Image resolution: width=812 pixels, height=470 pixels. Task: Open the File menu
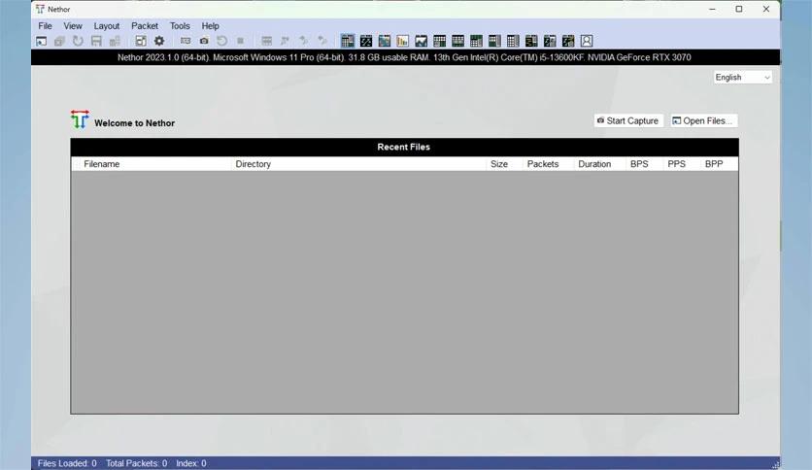coord(45,26)
